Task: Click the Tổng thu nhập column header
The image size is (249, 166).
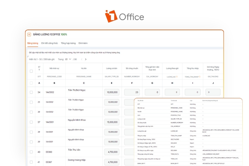Action: [x=193, y=68]
